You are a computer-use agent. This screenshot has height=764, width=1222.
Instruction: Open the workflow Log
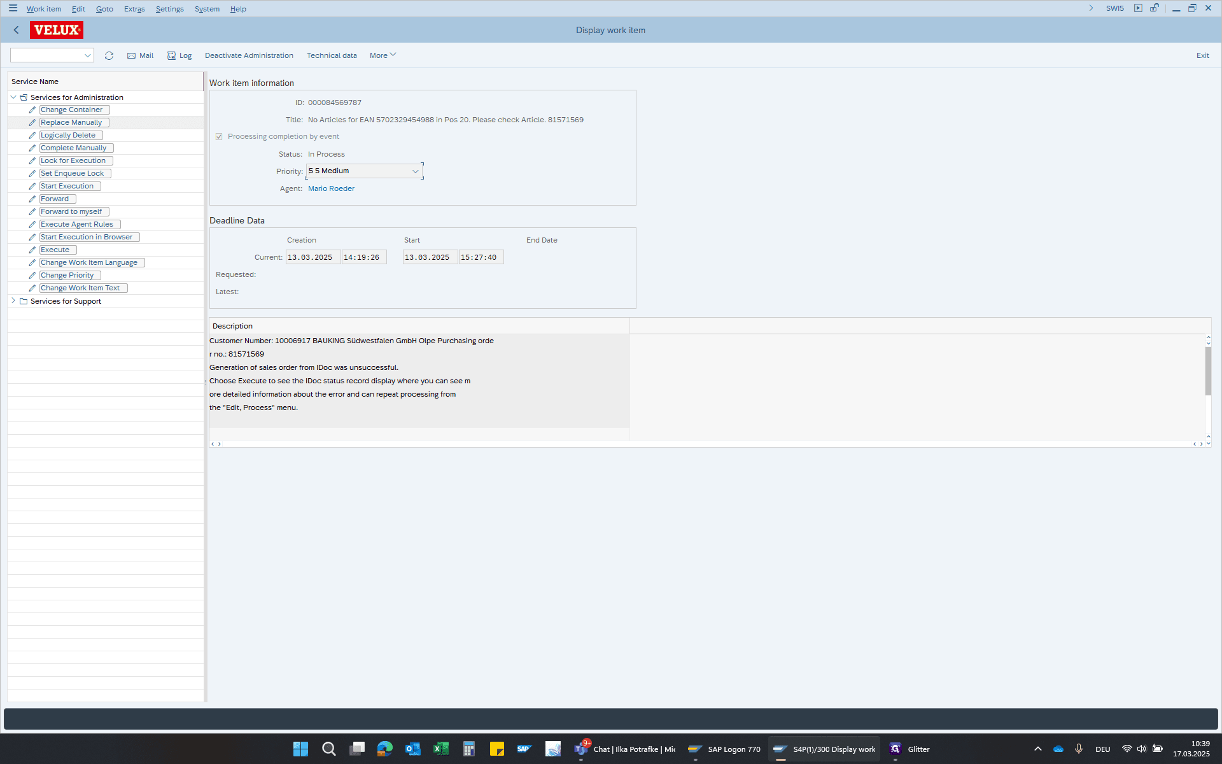[x=179, y=55]
